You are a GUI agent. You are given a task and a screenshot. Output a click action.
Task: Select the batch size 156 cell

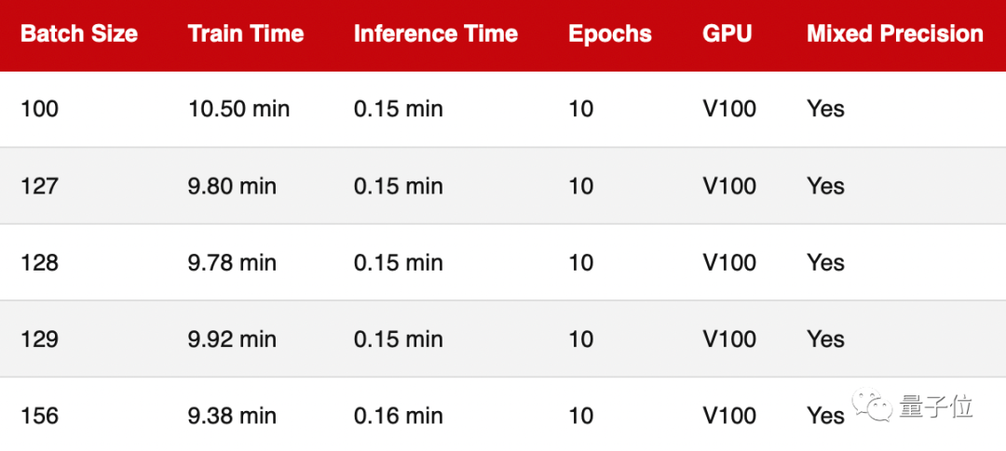(39, 416)
